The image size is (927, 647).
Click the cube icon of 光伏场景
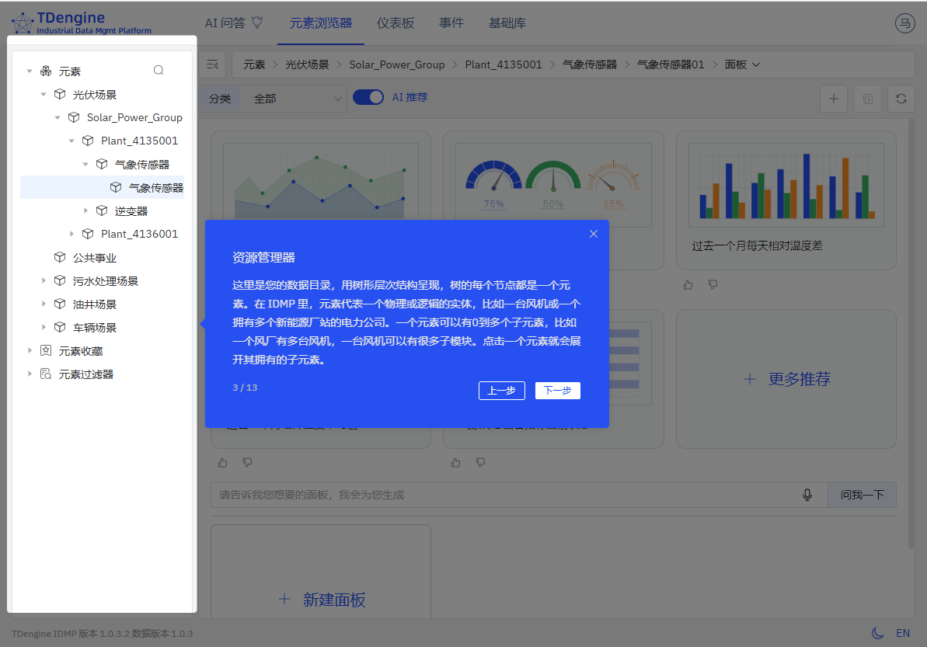[60, 94]
